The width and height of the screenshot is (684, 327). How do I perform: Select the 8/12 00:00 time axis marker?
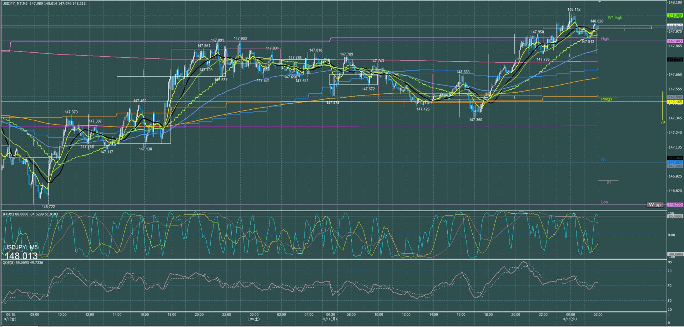click(x=570, y=317)
